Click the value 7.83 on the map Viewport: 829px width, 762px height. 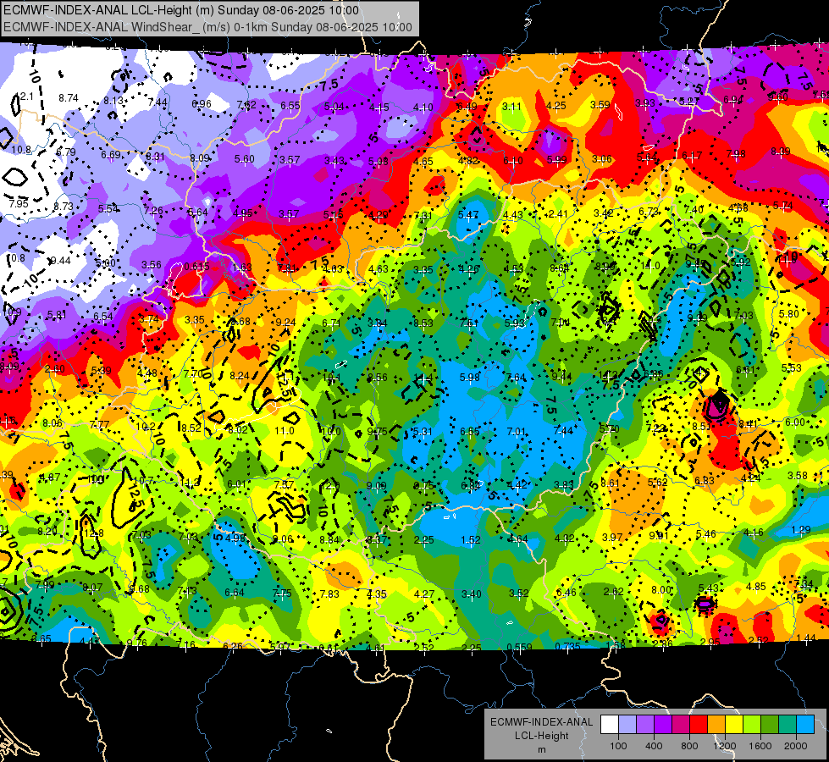coord(329,594)
